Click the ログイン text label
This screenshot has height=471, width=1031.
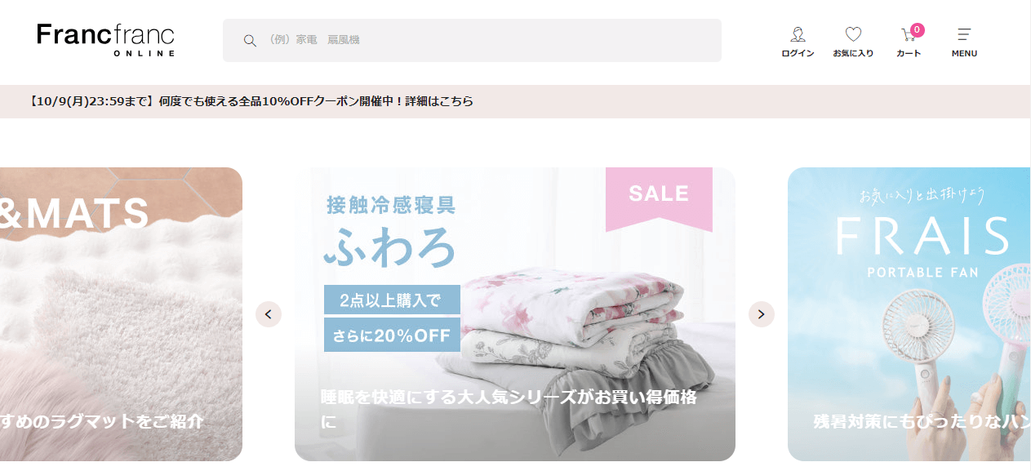pos(798,53)
